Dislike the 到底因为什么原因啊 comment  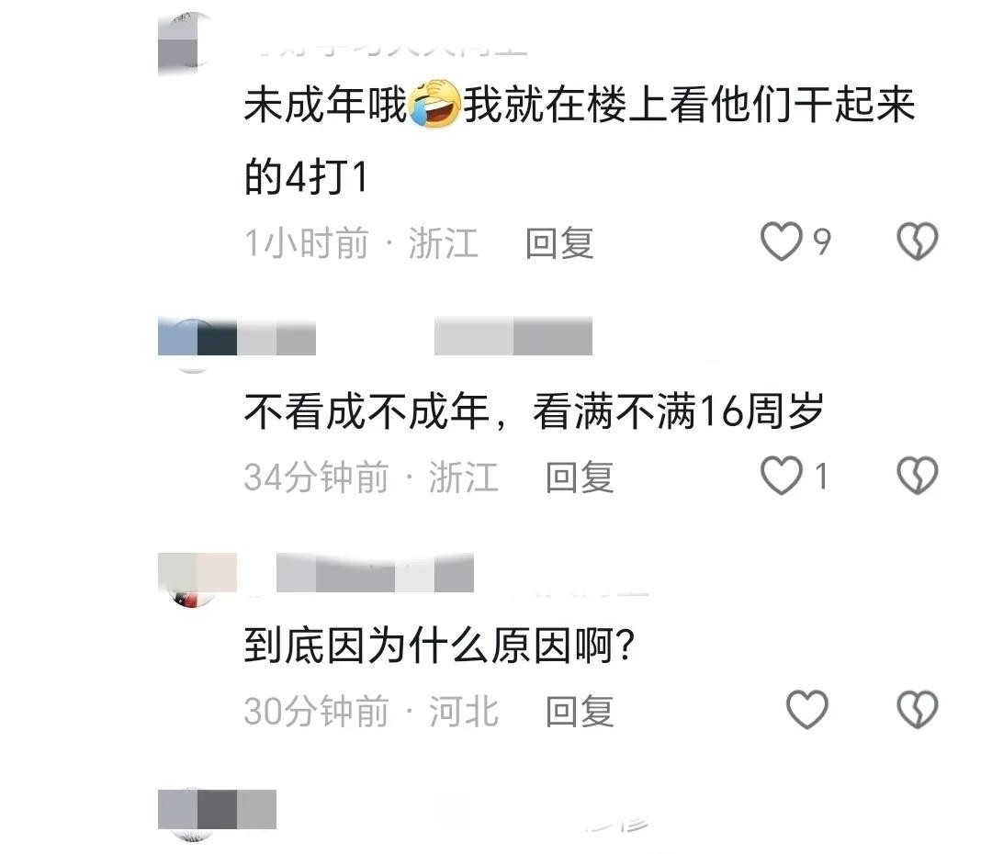(x=918, y=709)
